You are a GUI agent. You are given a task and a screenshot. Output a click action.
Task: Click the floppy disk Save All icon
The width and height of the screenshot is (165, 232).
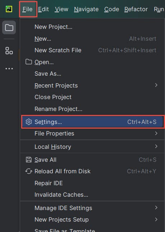[x=29, y=160]
